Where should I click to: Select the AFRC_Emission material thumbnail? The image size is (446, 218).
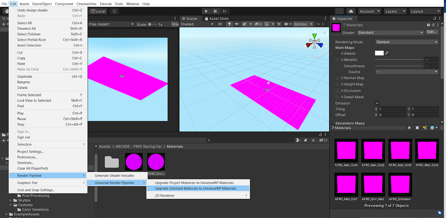pos(400,185)
